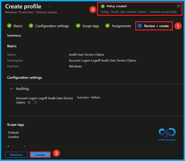The width and height of the screenshot is (185, 161).
Task: Click the Default scope tag
Action: point(13,133)
